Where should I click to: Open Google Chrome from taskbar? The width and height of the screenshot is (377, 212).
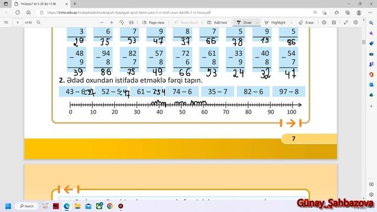[110, 206]
